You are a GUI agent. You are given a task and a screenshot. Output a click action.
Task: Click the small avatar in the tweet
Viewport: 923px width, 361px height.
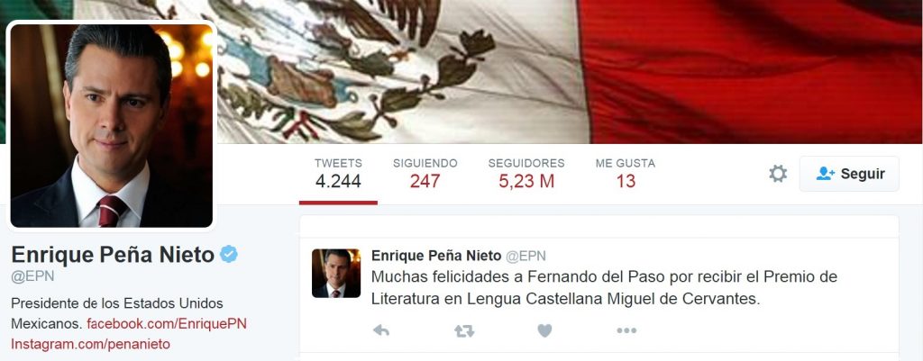[x=335, y=273]
